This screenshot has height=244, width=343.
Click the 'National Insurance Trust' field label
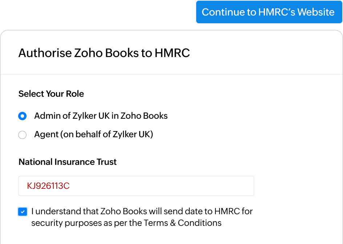pos(68,162)
